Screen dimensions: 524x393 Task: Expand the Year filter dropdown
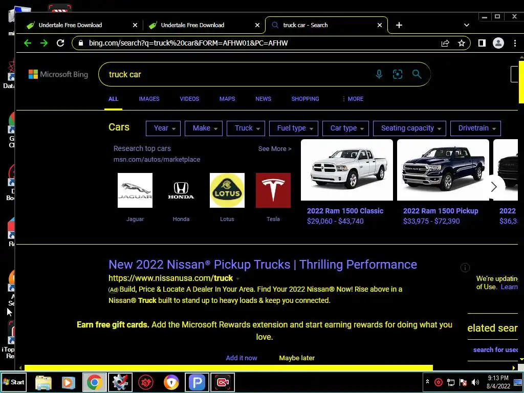click(163, 128)
